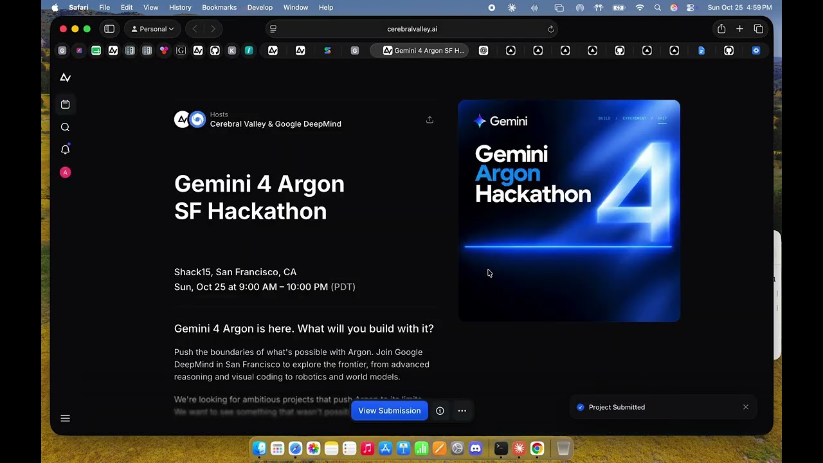The image size is (823, 463).
Task: Toggle Safari sidebar visibility
Action: coord(109,29)
